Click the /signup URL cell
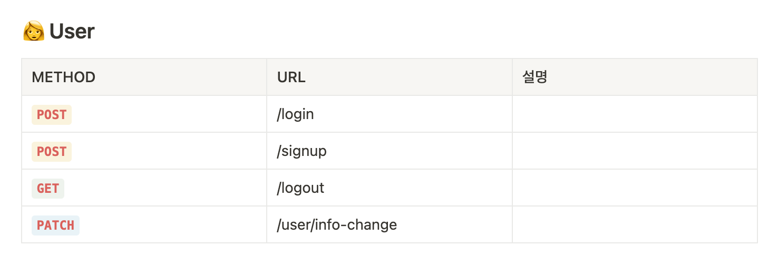The height and width of the screenshot is (275, 778). tap(390, 151)
